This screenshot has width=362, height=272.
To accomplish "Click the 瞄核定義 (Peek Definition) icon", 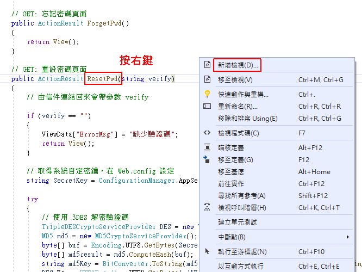I will [207, 147].
